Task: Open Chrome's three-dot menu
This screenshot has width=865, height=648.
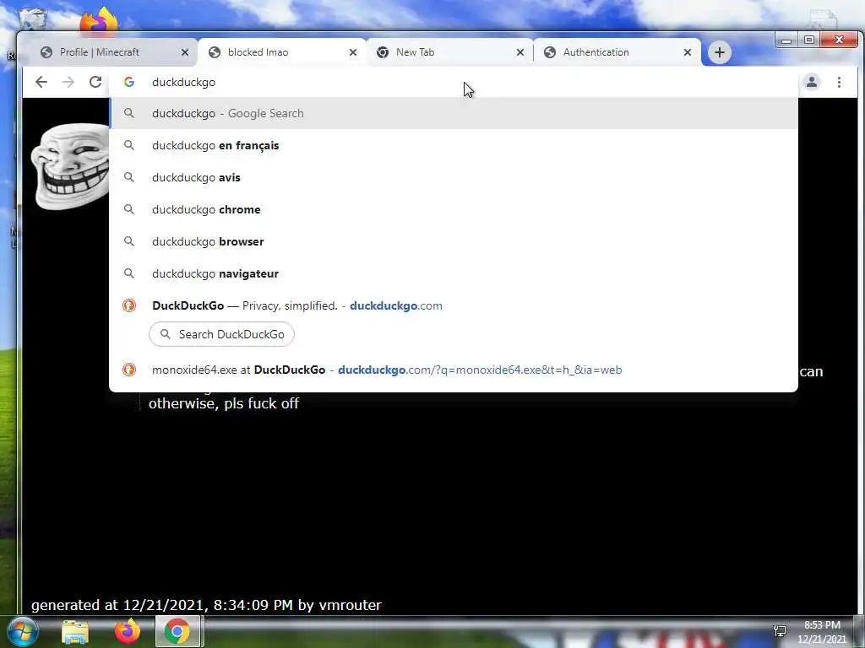Action: (839, 82)
